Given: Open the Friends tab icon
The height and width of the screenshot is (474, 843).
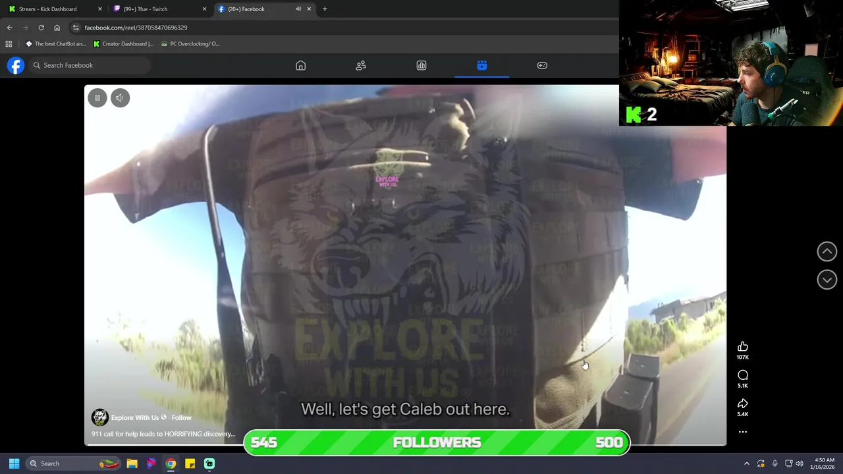Looking at the screenshot, I should tap(361, 65).
